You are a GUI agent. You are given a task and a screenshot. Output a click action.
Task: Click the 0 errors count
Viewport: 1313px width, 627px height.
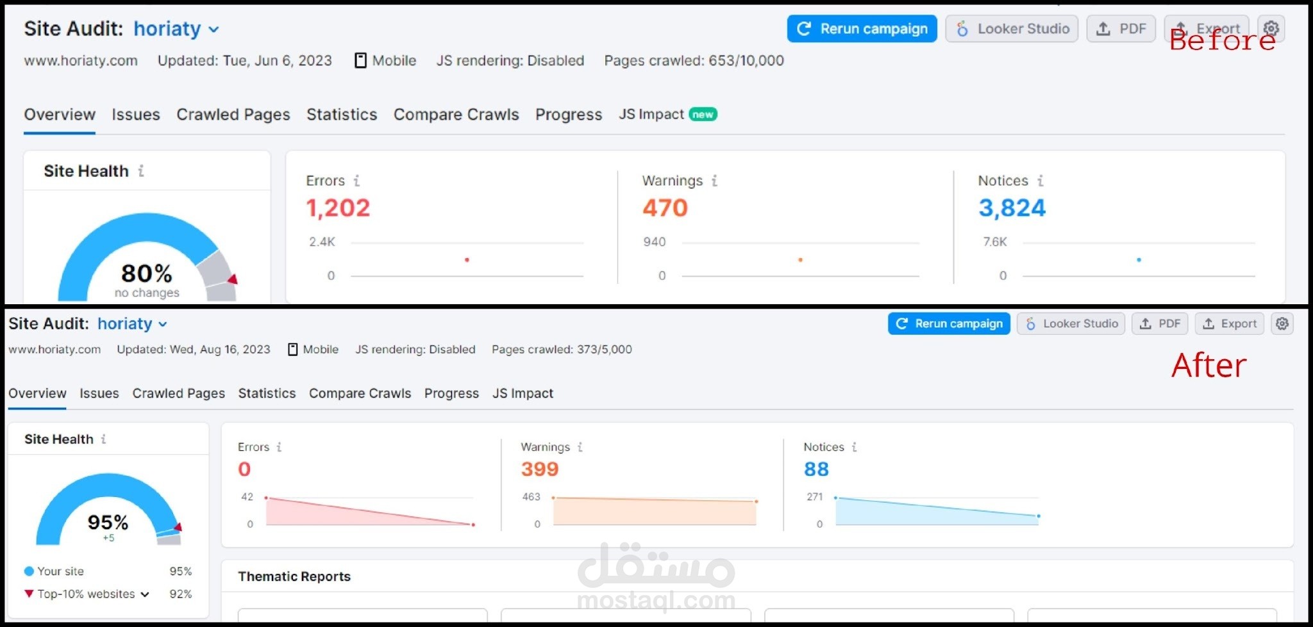coord(244,469)
